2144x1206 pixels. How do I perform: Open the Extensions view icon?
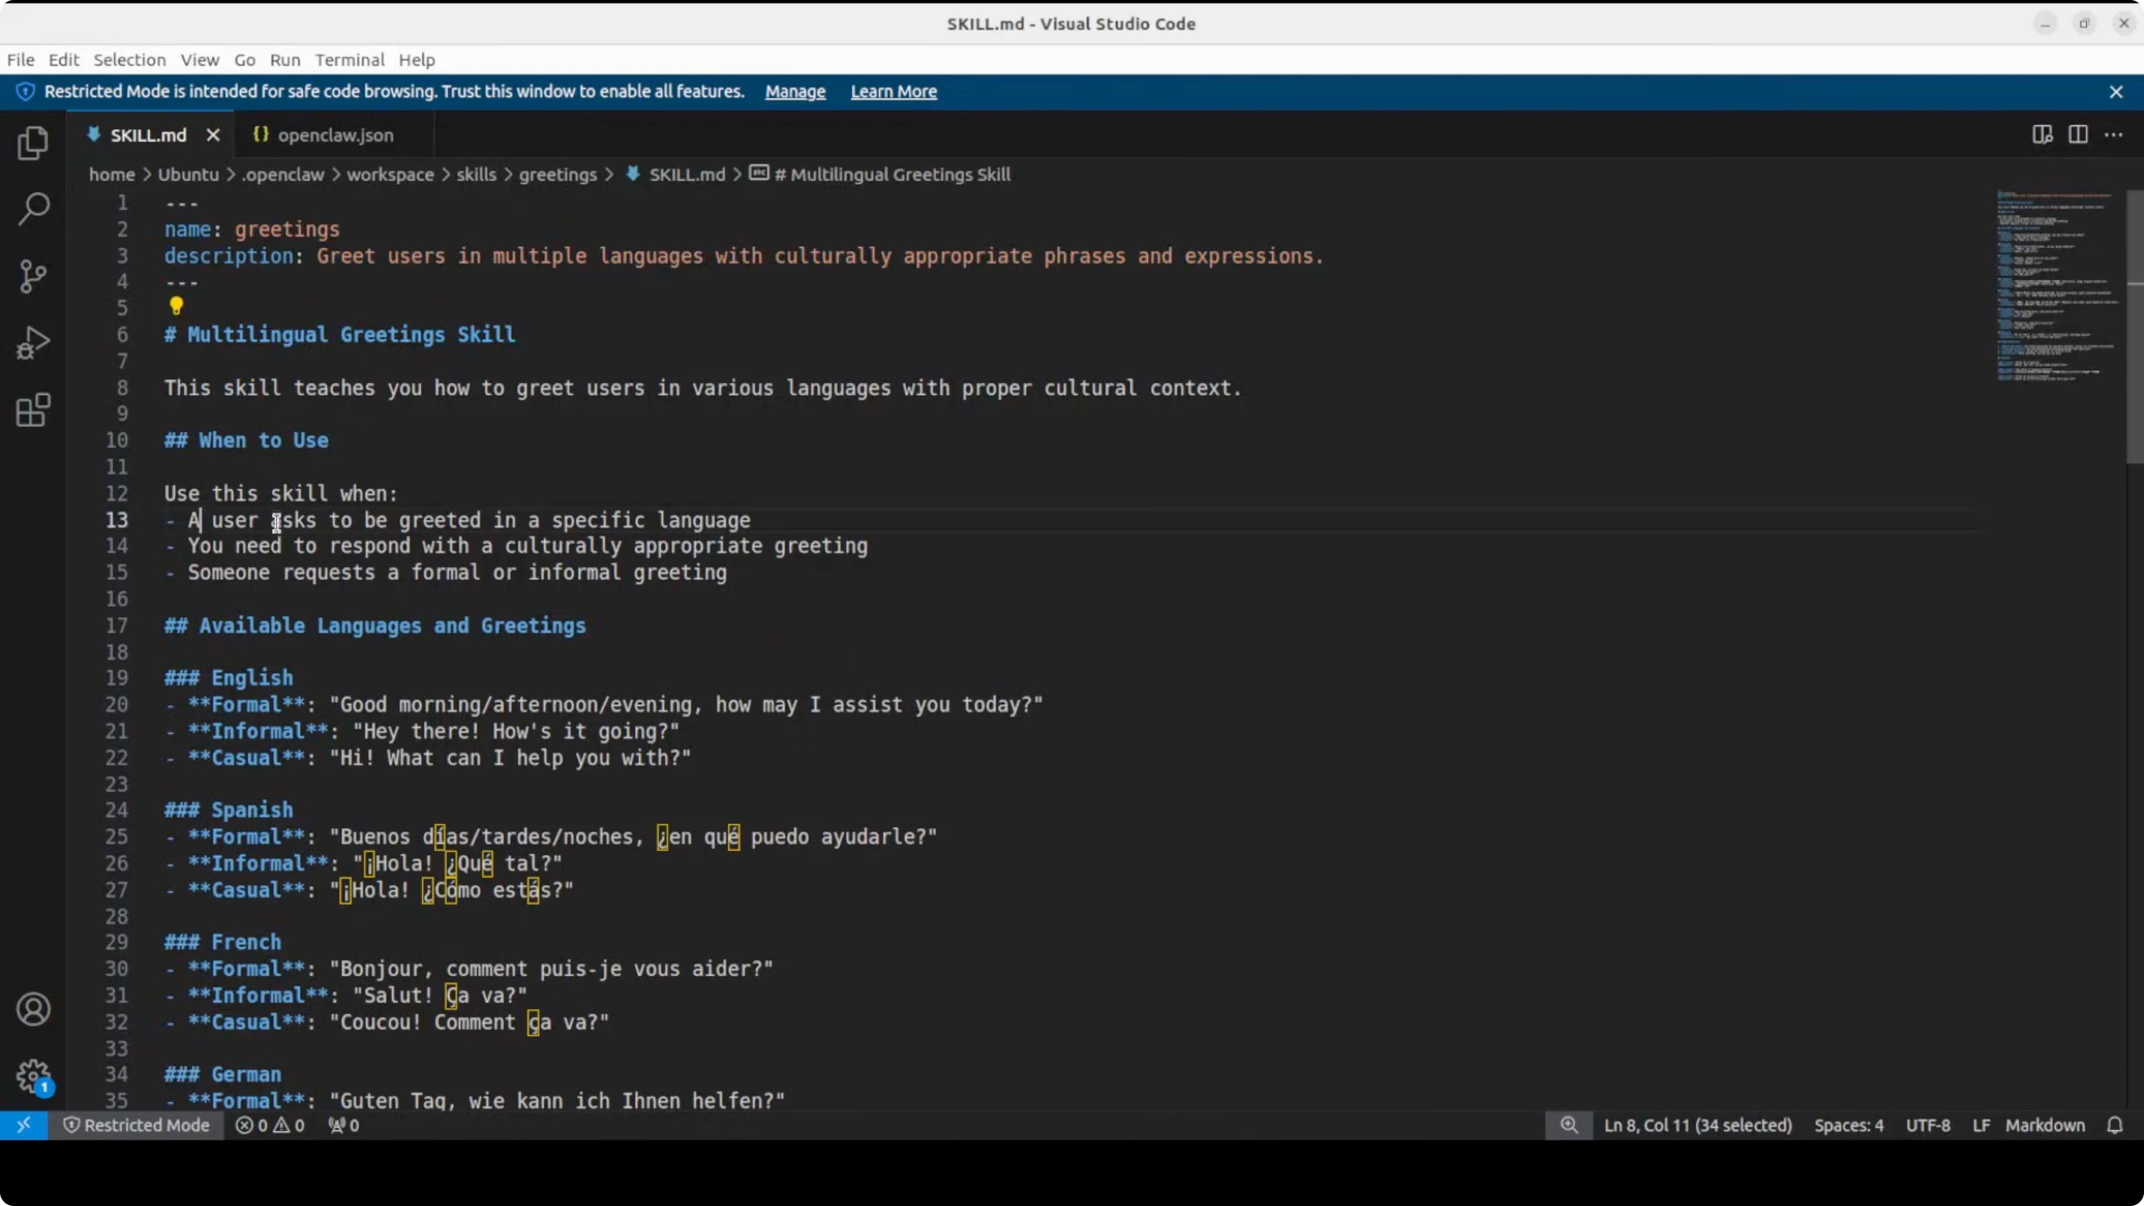[33, 410]
